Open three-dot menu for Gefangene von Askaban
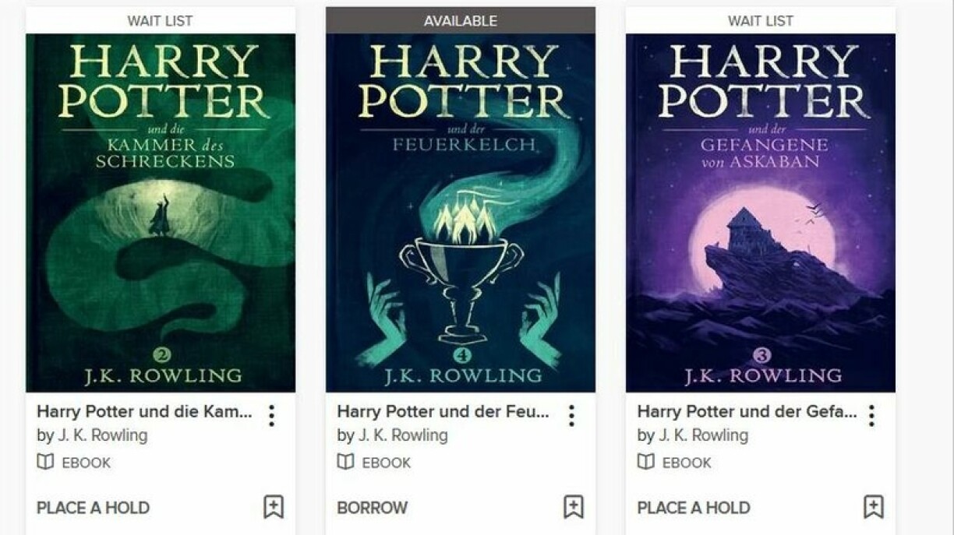Screen dimensions: 954x535 [x=871, y=415]
